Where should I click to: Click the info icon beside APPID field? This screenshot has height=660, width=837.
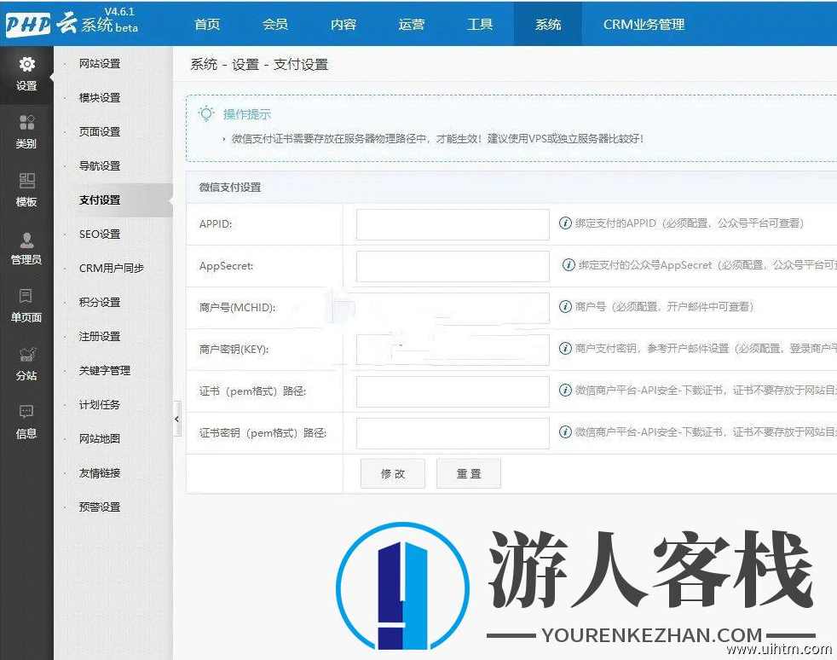[568, 223]
